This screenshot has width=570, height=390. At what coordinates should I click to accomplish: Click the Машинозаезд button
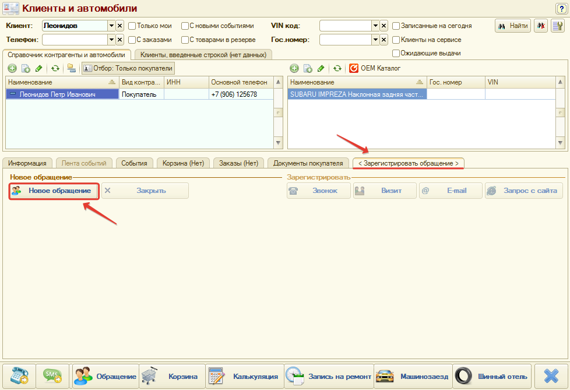(x=413, y=376)
